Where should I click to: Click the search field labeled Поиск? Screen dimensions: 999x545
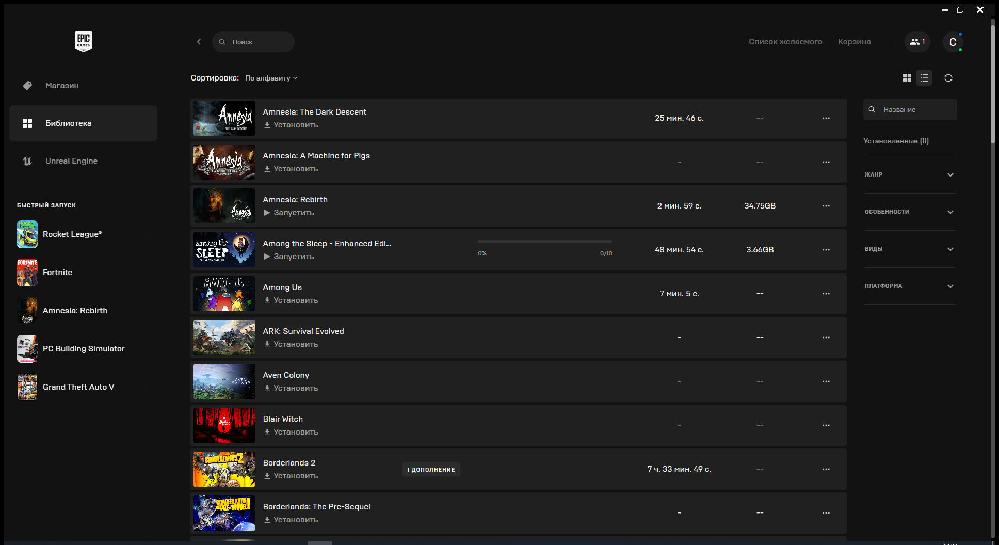(x=253, y=42)
